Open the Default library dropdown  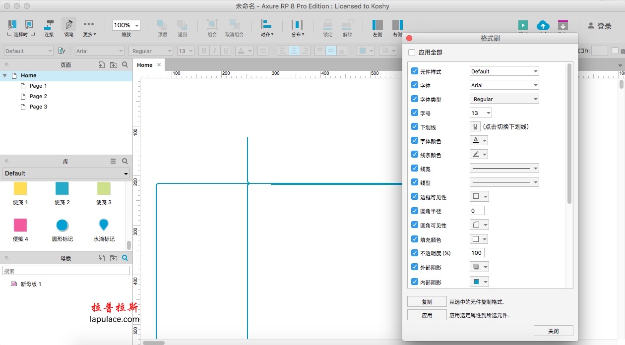coord(66,173)
